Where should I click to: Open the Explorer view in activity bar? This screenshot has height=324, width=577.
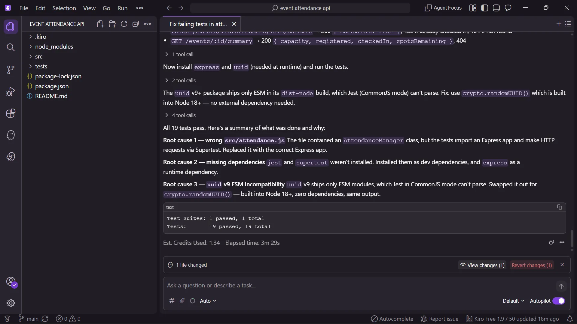(x=11, y=27)
